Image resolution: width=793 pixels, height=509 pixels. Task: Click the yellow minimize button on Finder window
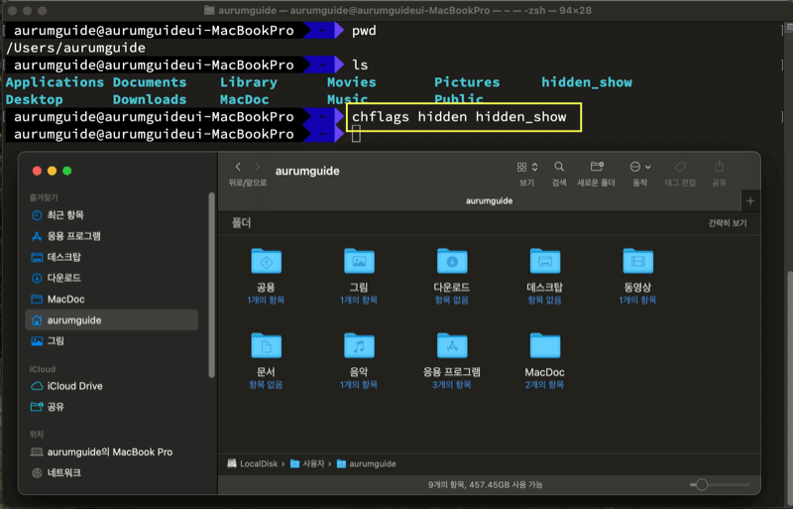[x=52, y=172]
